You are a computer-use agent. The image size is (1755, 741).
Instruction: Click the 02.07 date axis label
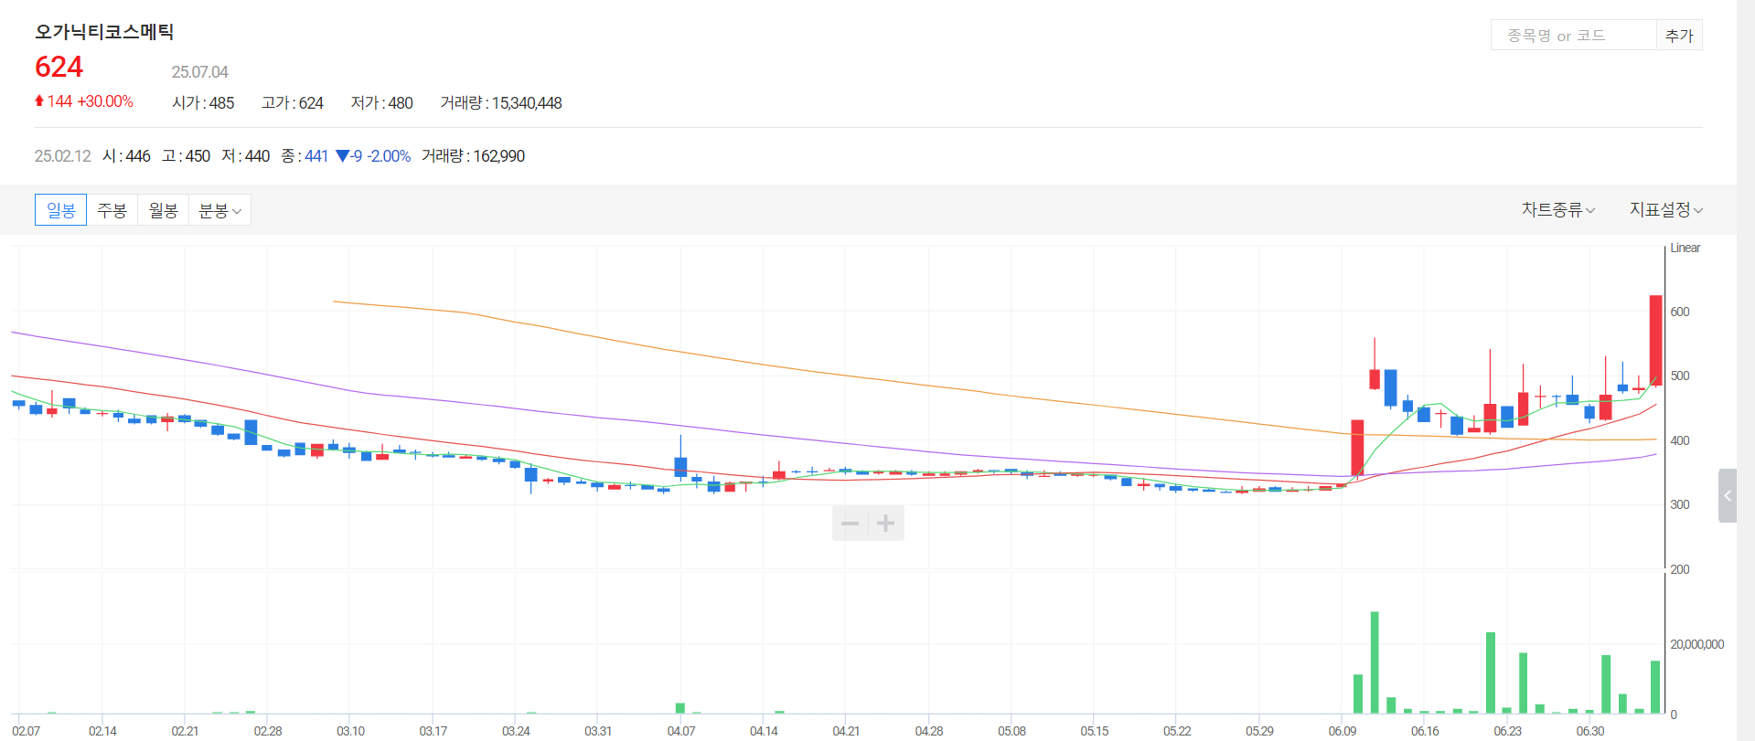26,731
